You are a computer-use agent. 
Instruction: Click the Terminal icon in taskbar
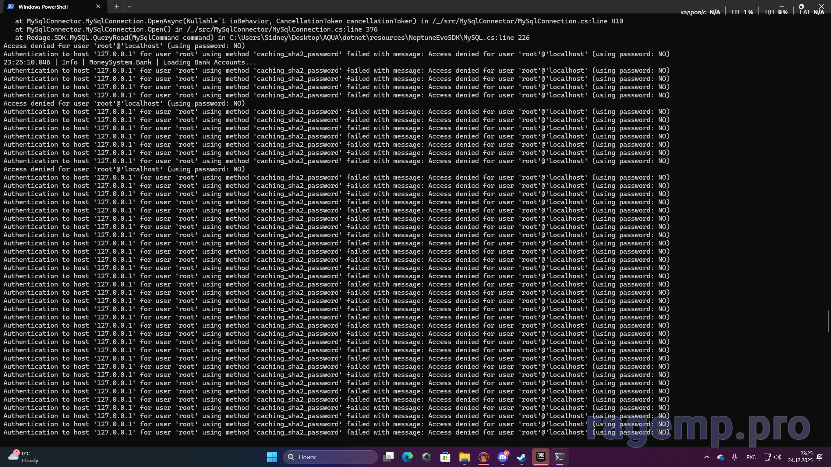coord(559,457)
